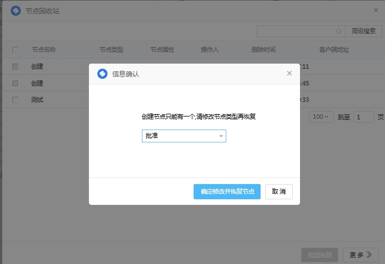Click the 信息确认 dialog logo icon
The height and width of the screenshot is (264, 385).
tap(102, 74)
